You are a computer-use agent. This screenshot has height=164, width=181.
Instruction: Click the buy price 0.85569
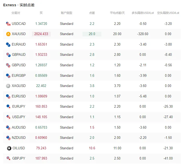tap(41, 76)
